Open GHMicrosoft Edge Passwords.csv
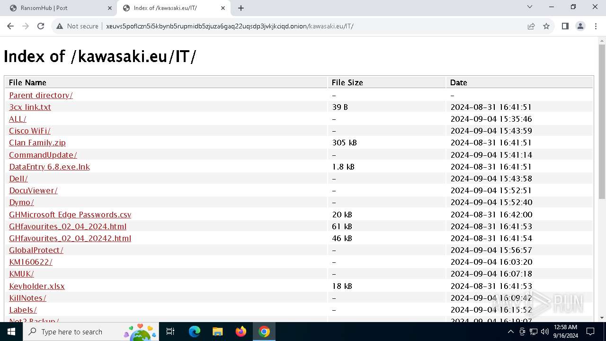The width and height of the screenshot is (606, 341). (x=70, y=215)
